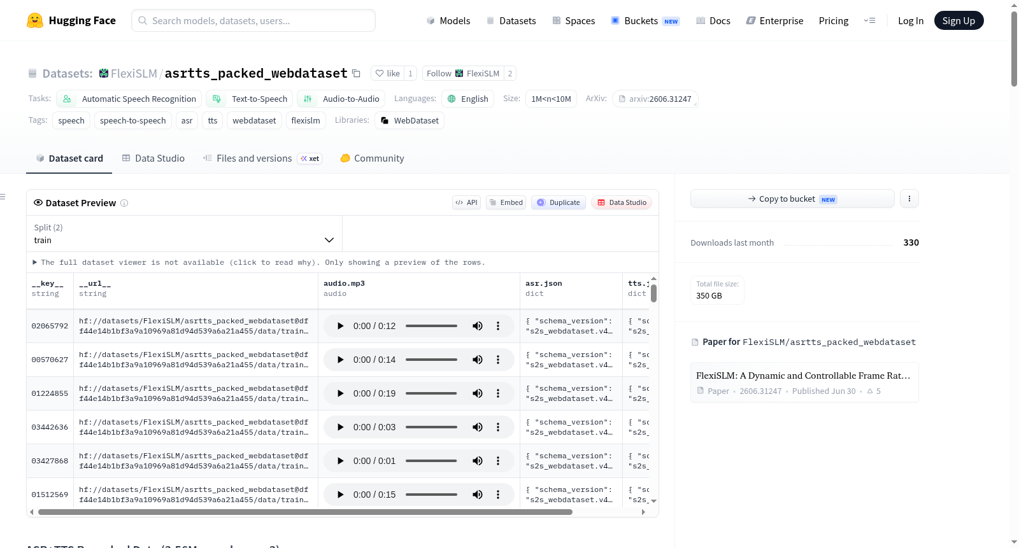Viewport: 1019px width, 548px height.
Task: Play audio for row 01224855
Action: point(340,393)
